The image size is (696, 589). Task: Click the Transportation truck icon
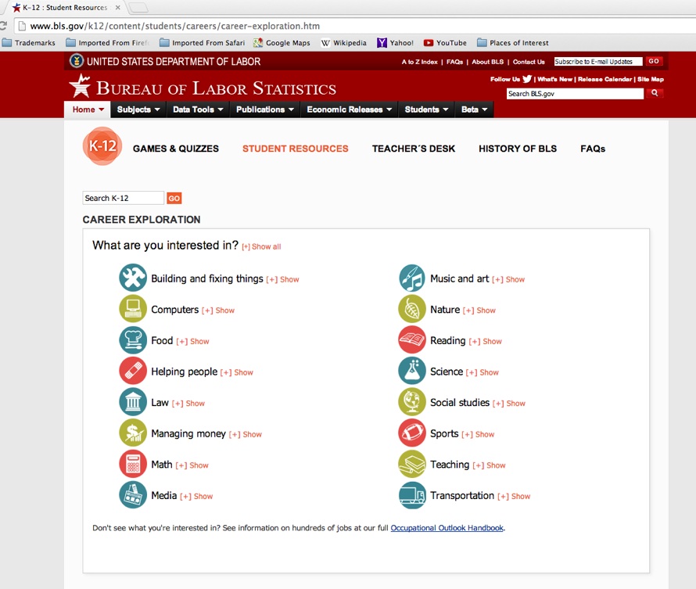(412, 495)
